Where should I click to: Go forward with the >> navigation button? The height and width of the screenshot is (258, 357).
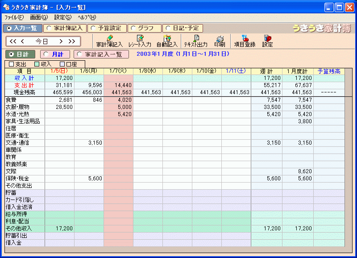[72, 42]
